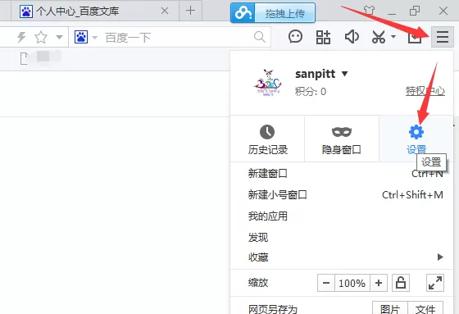
Task: Open a new tab with plus button
Action: pyautogui.click(x=190, y=11)
